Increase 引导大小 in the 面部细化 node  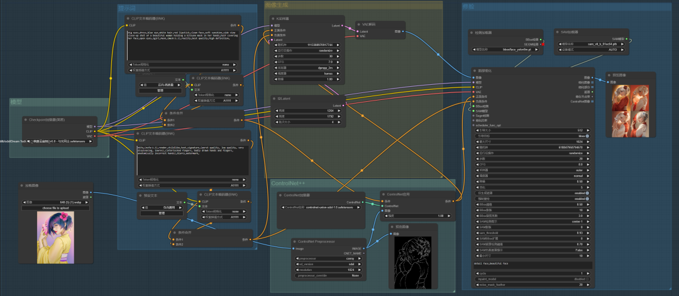pyautogui.click(x=587, y=130)
